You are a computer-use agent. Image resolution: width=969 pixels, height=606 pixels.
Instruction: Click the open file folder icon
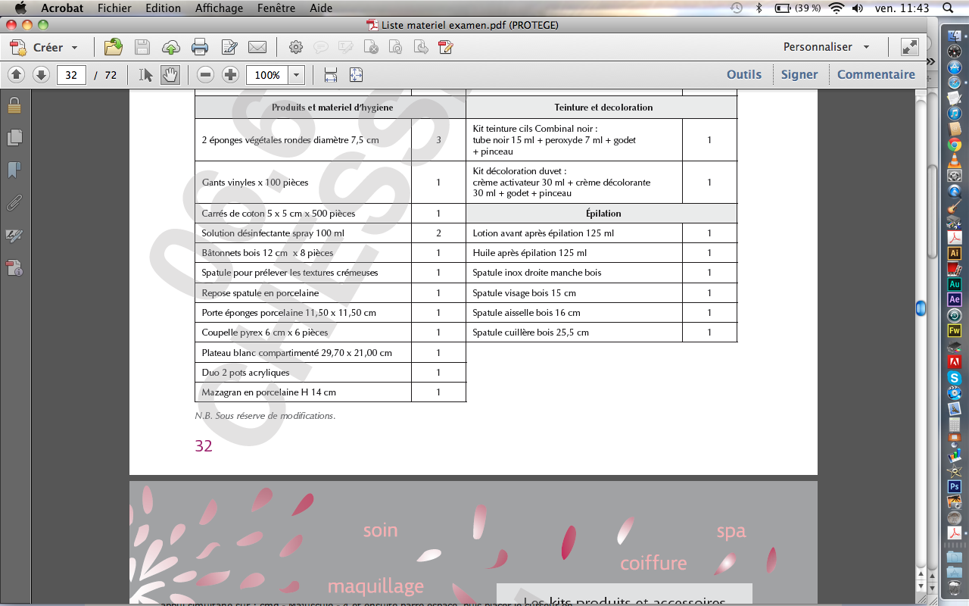(x=114, y=47)
